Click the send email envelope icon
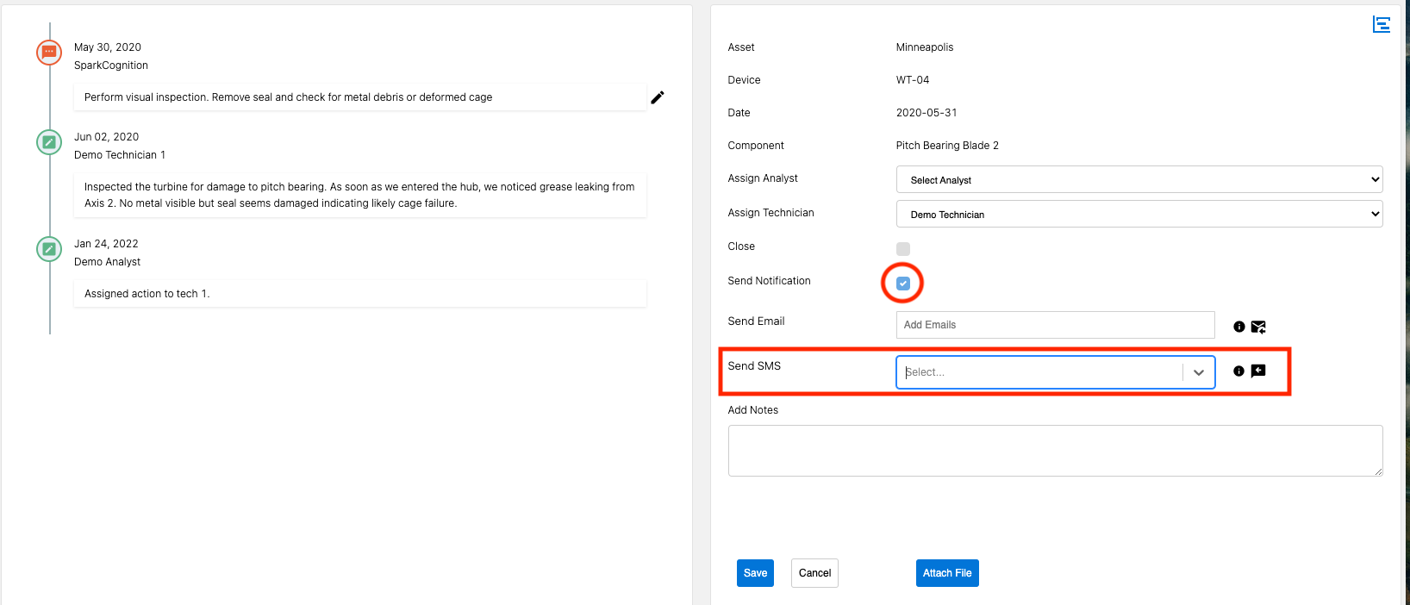Screen dimensions: 1410x605 1258,327
